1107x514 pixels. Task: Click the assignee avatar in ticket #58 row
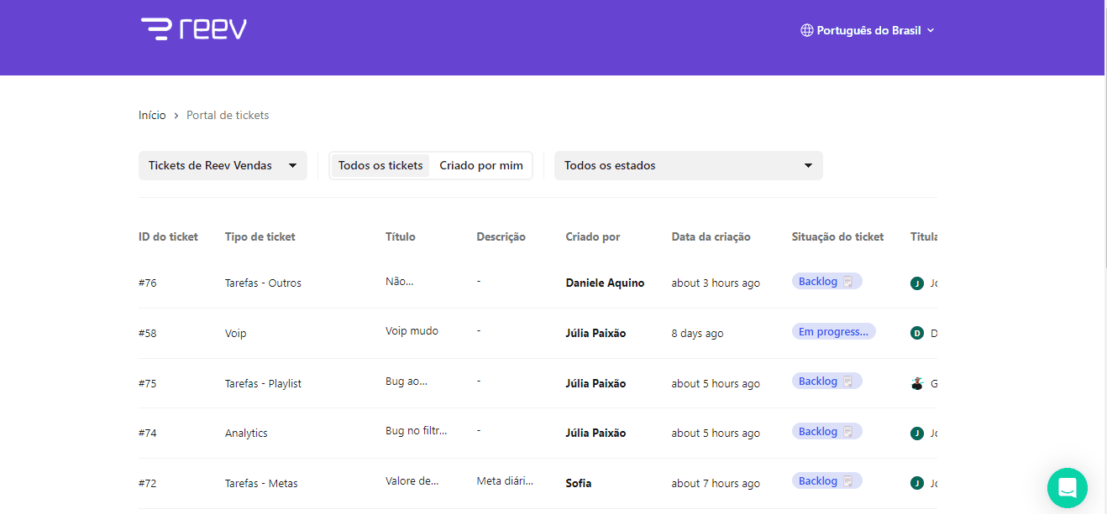pyautogui.click(x=917, y=333)
